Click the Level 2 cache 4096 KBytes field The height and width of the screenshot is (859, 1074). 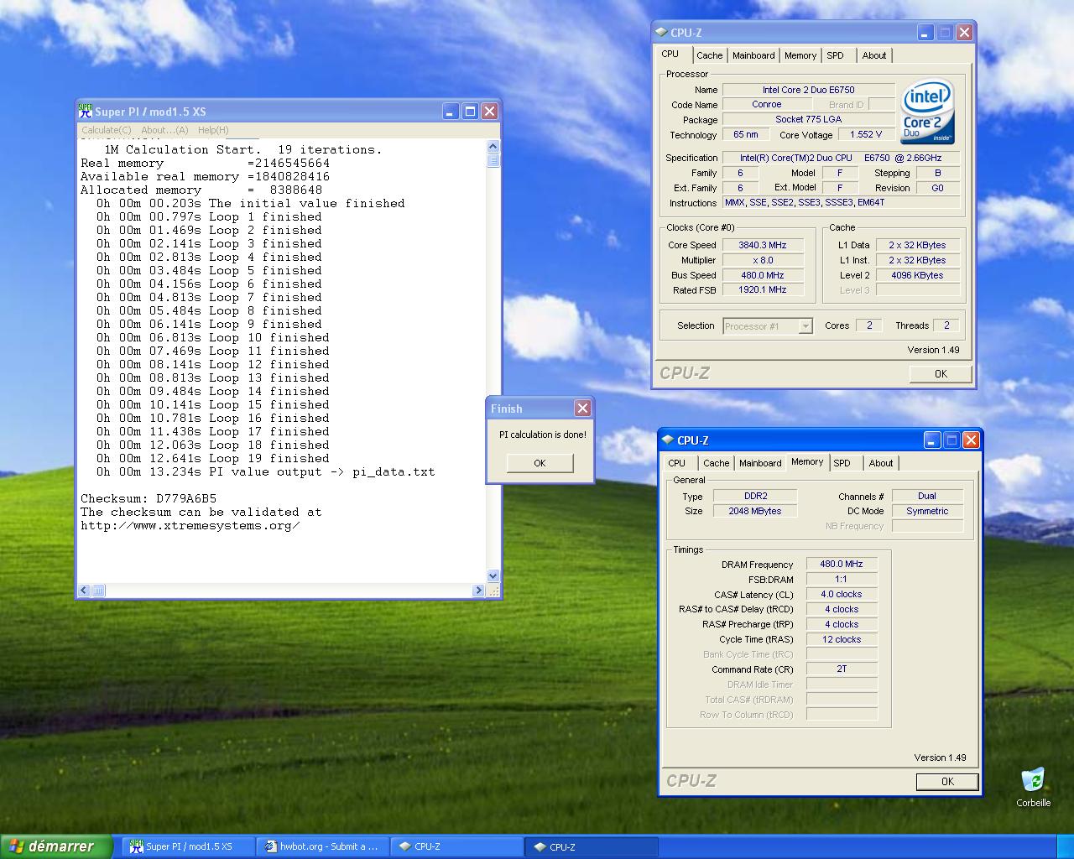(917, 275)
